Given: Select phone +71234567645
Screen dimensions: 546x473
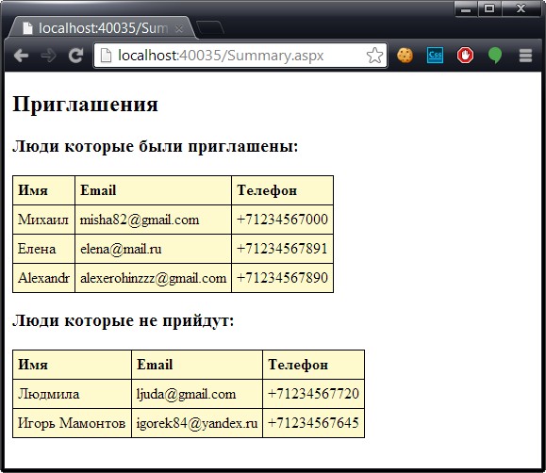Looking at the screenshot, I should point(313,423).
